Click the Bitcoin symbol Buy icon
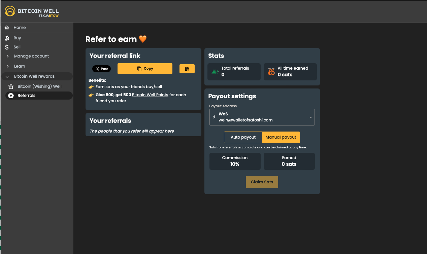 coord(7,38)
